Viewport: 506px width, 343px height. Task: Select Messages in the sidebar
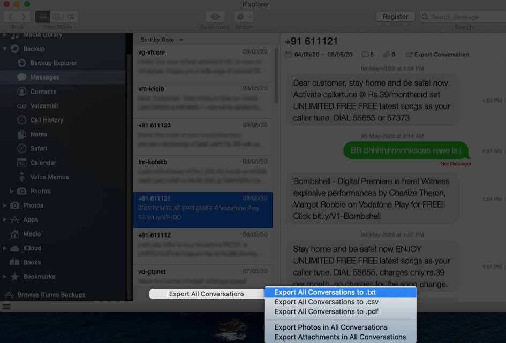click(63, 77)
